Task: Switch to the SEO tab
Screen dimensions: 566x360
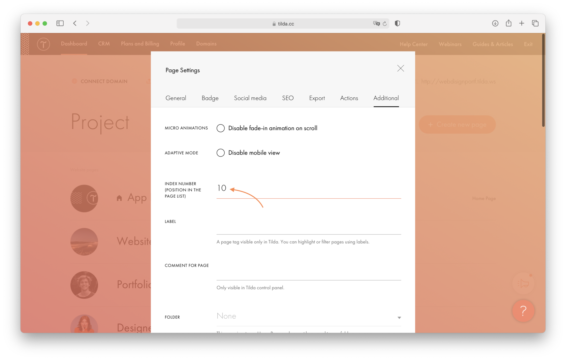Action: [288, 98]
